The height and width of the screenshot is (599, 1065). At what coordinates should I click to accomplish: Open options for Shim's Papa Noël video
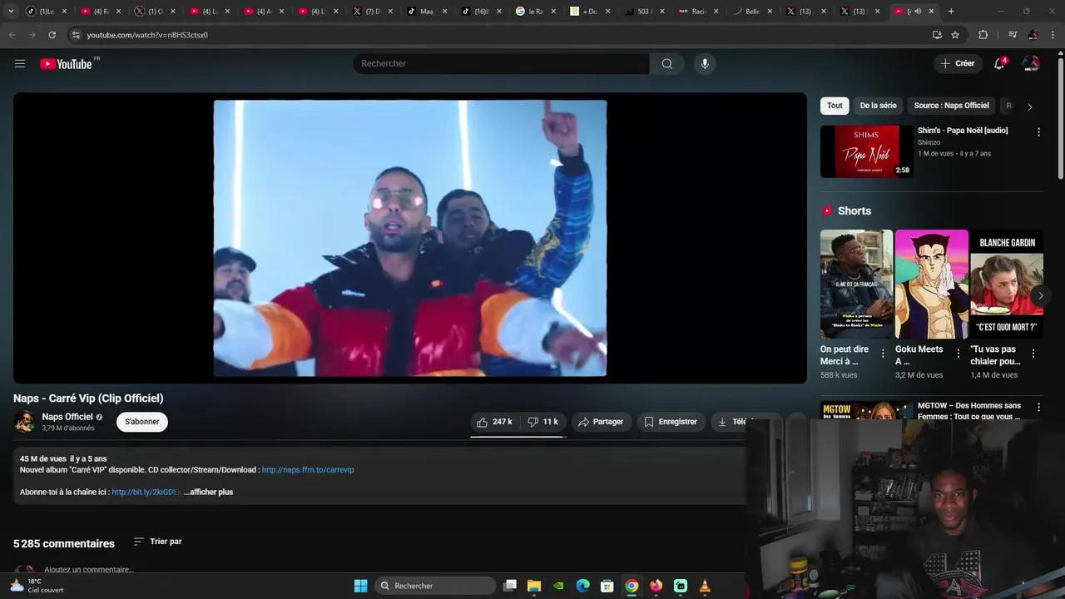(x=1038, y=132)
